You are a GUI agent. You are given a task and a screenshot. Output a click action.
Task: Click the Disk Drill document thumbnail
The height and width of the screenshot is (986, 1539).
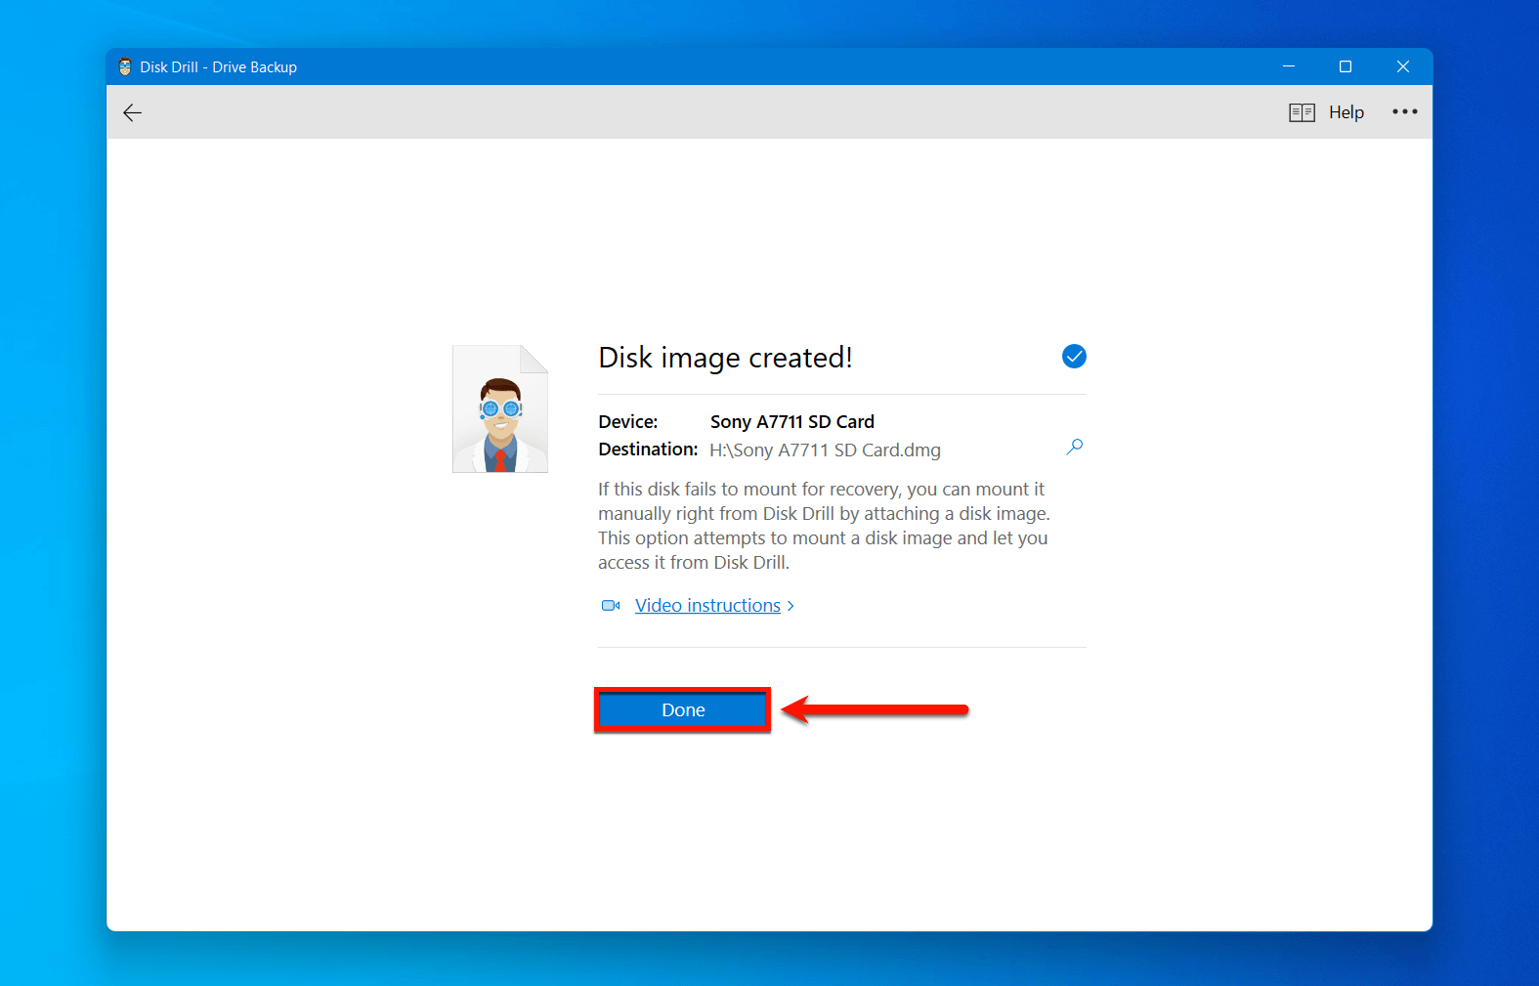pos(500,408)
